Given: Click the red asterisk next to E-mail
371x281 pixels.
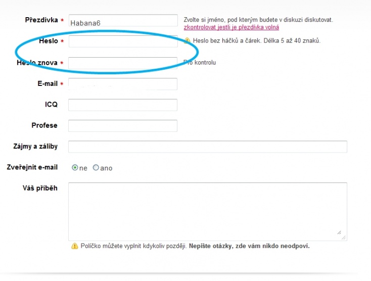Looking at the screenshot, I should click(62, 84).
